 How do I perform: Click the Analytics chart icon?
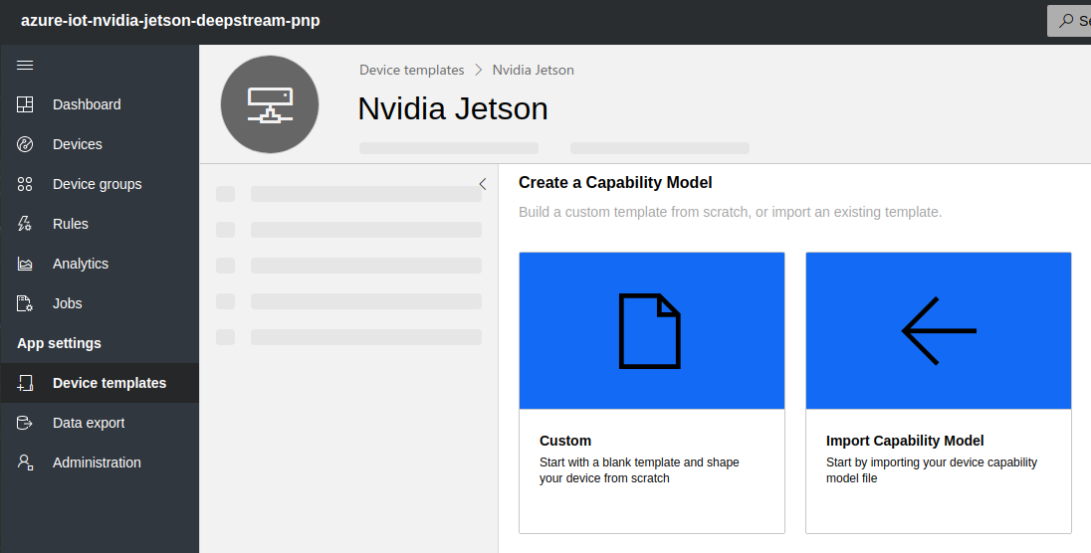25,264
